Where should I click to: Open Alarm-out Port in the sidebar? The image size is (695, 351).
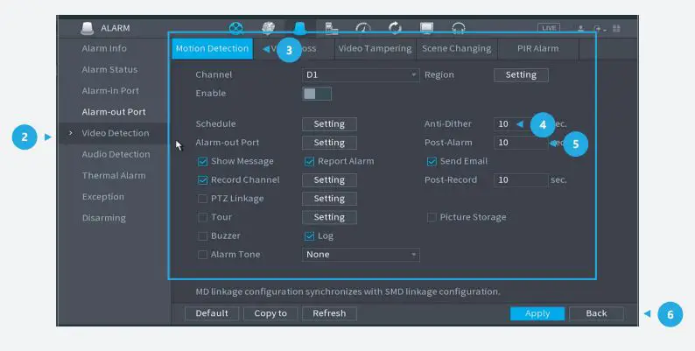(x=114, y=112)
